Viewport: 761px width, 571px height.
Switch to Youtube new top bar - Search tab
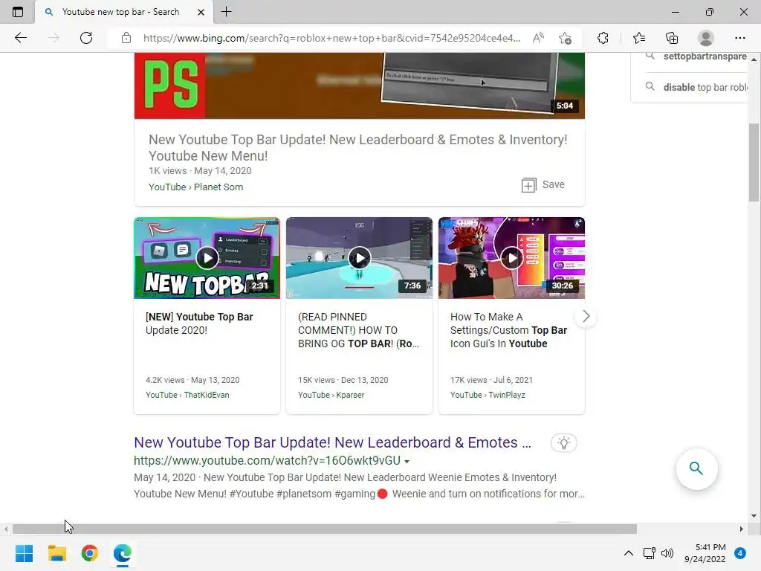click(x=120, y=12)
